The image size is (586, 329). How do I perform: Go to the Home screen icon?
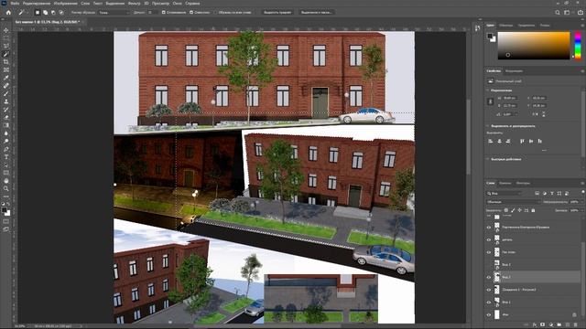(8, 12)
